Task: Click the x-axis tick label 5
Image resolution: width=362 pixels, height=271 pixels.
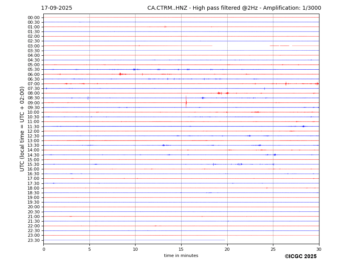Action: pos(89,249)
